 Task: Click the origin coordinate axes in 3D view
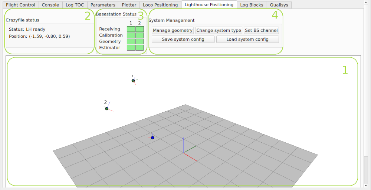pos(183,152)
